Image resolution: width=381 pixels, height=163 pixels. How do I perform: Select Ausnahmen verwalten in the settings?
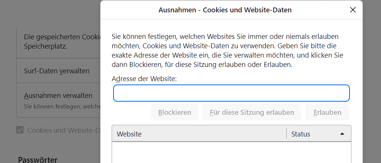click(x=58, y=96)
